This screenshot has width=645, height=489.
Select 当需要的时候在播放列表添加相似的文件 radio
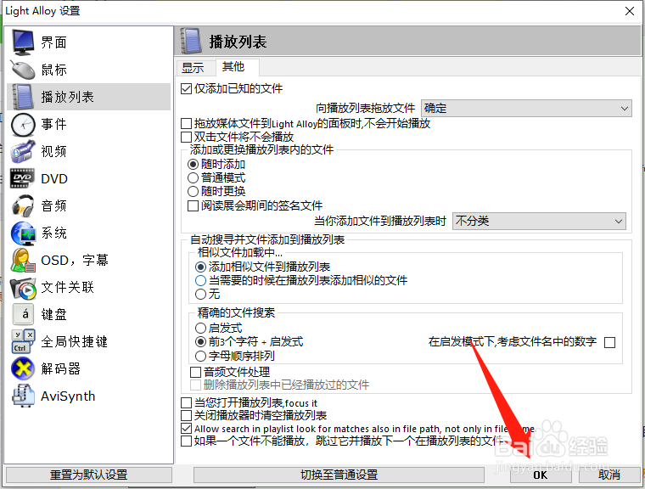coord(200,281)
